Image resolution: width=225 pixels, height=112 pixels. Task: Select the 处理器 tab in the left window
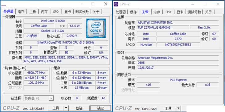(8, 11)
